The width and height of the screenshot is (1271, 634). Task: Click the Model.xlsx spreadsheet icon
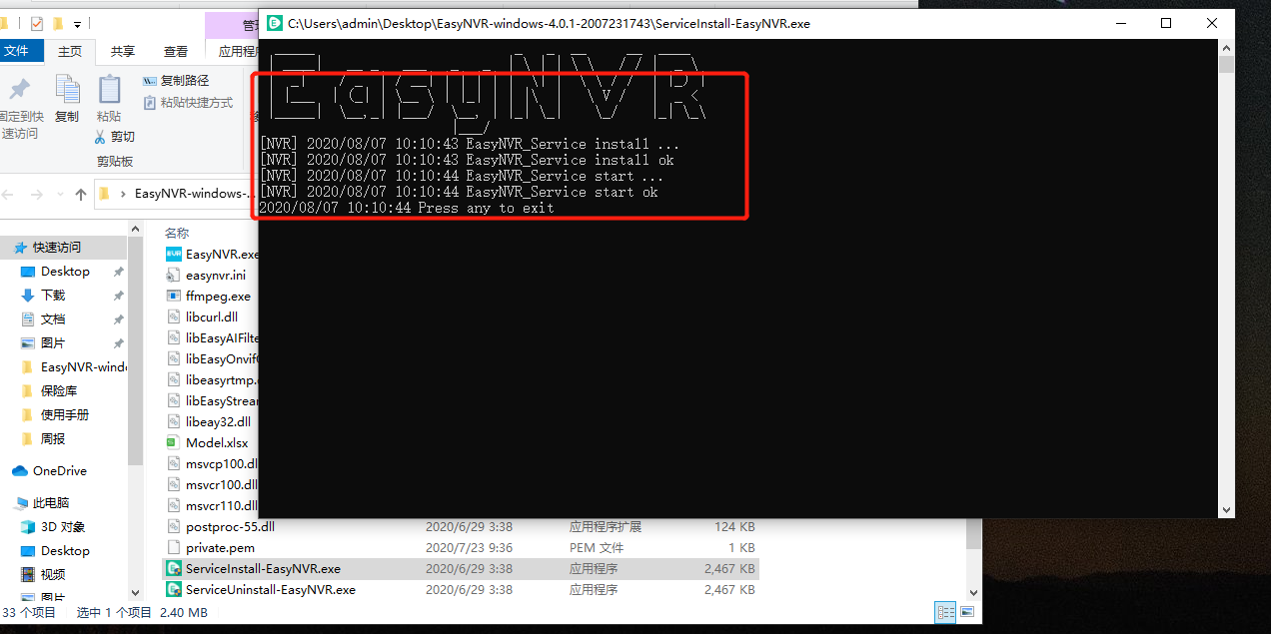[x=173, y=443]
